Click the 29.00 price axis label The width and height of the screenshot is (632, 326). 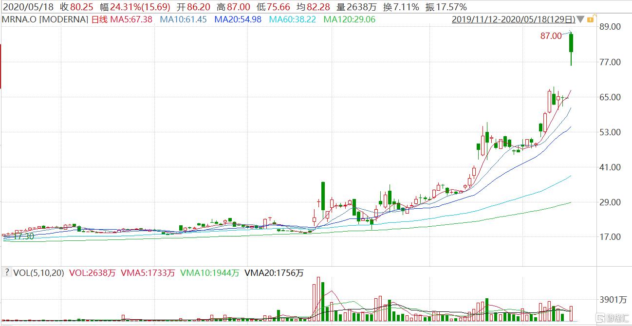click(x=609, y=202)
